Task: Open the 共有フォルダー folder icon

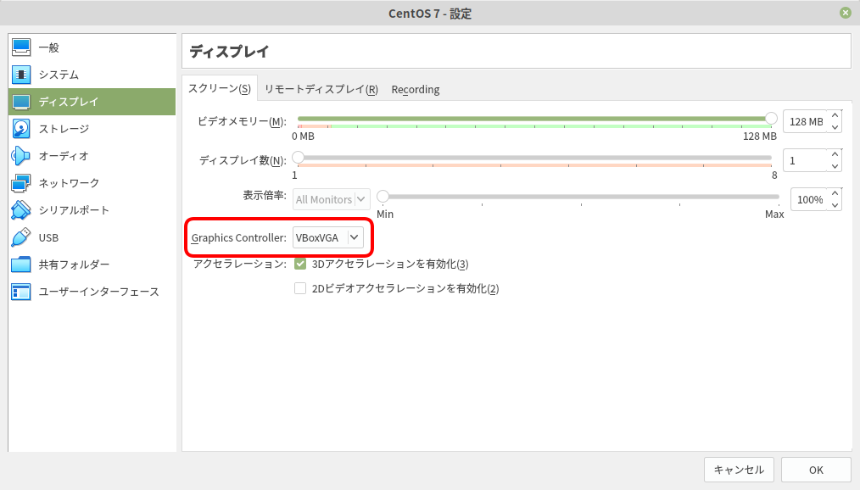Action: 22,264
